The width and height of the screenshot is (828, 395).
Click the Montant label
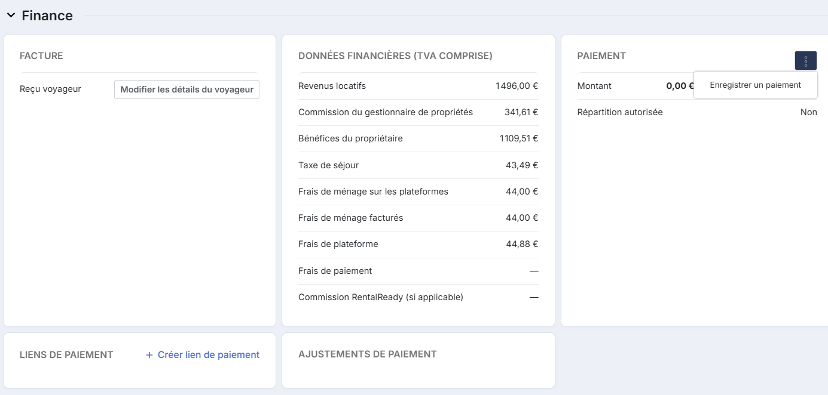point(594,86)
